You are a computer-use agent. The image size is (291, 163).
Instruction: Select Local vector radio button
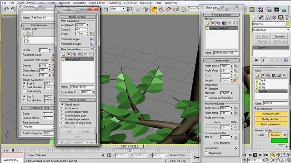tap(62, 108)
